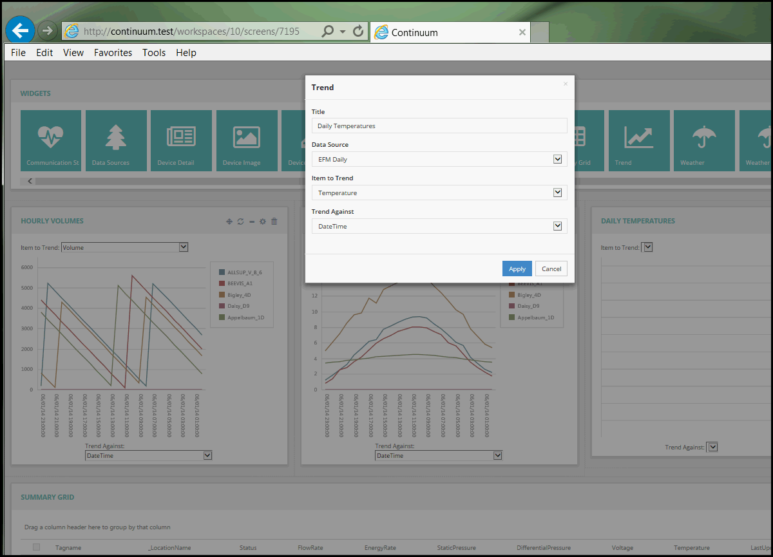Click the widgets horizontal scrollbar left arrow
Screen dimensions: 773x557
30,181
